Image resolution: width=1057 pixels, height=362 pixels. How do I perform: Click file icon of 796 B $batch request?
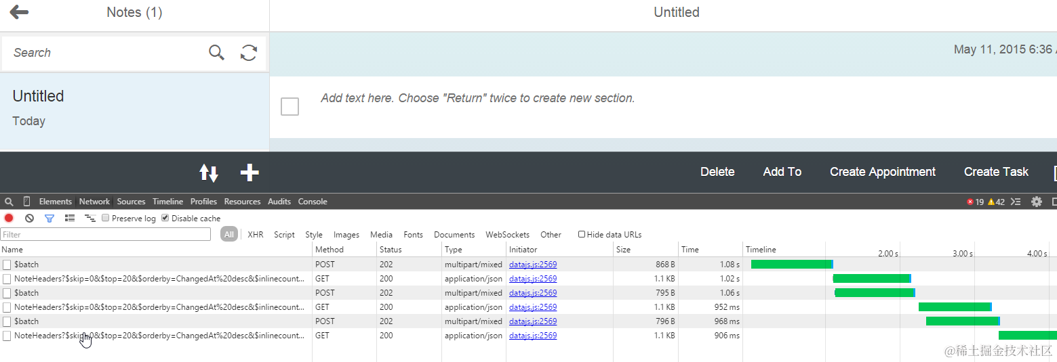7,321
